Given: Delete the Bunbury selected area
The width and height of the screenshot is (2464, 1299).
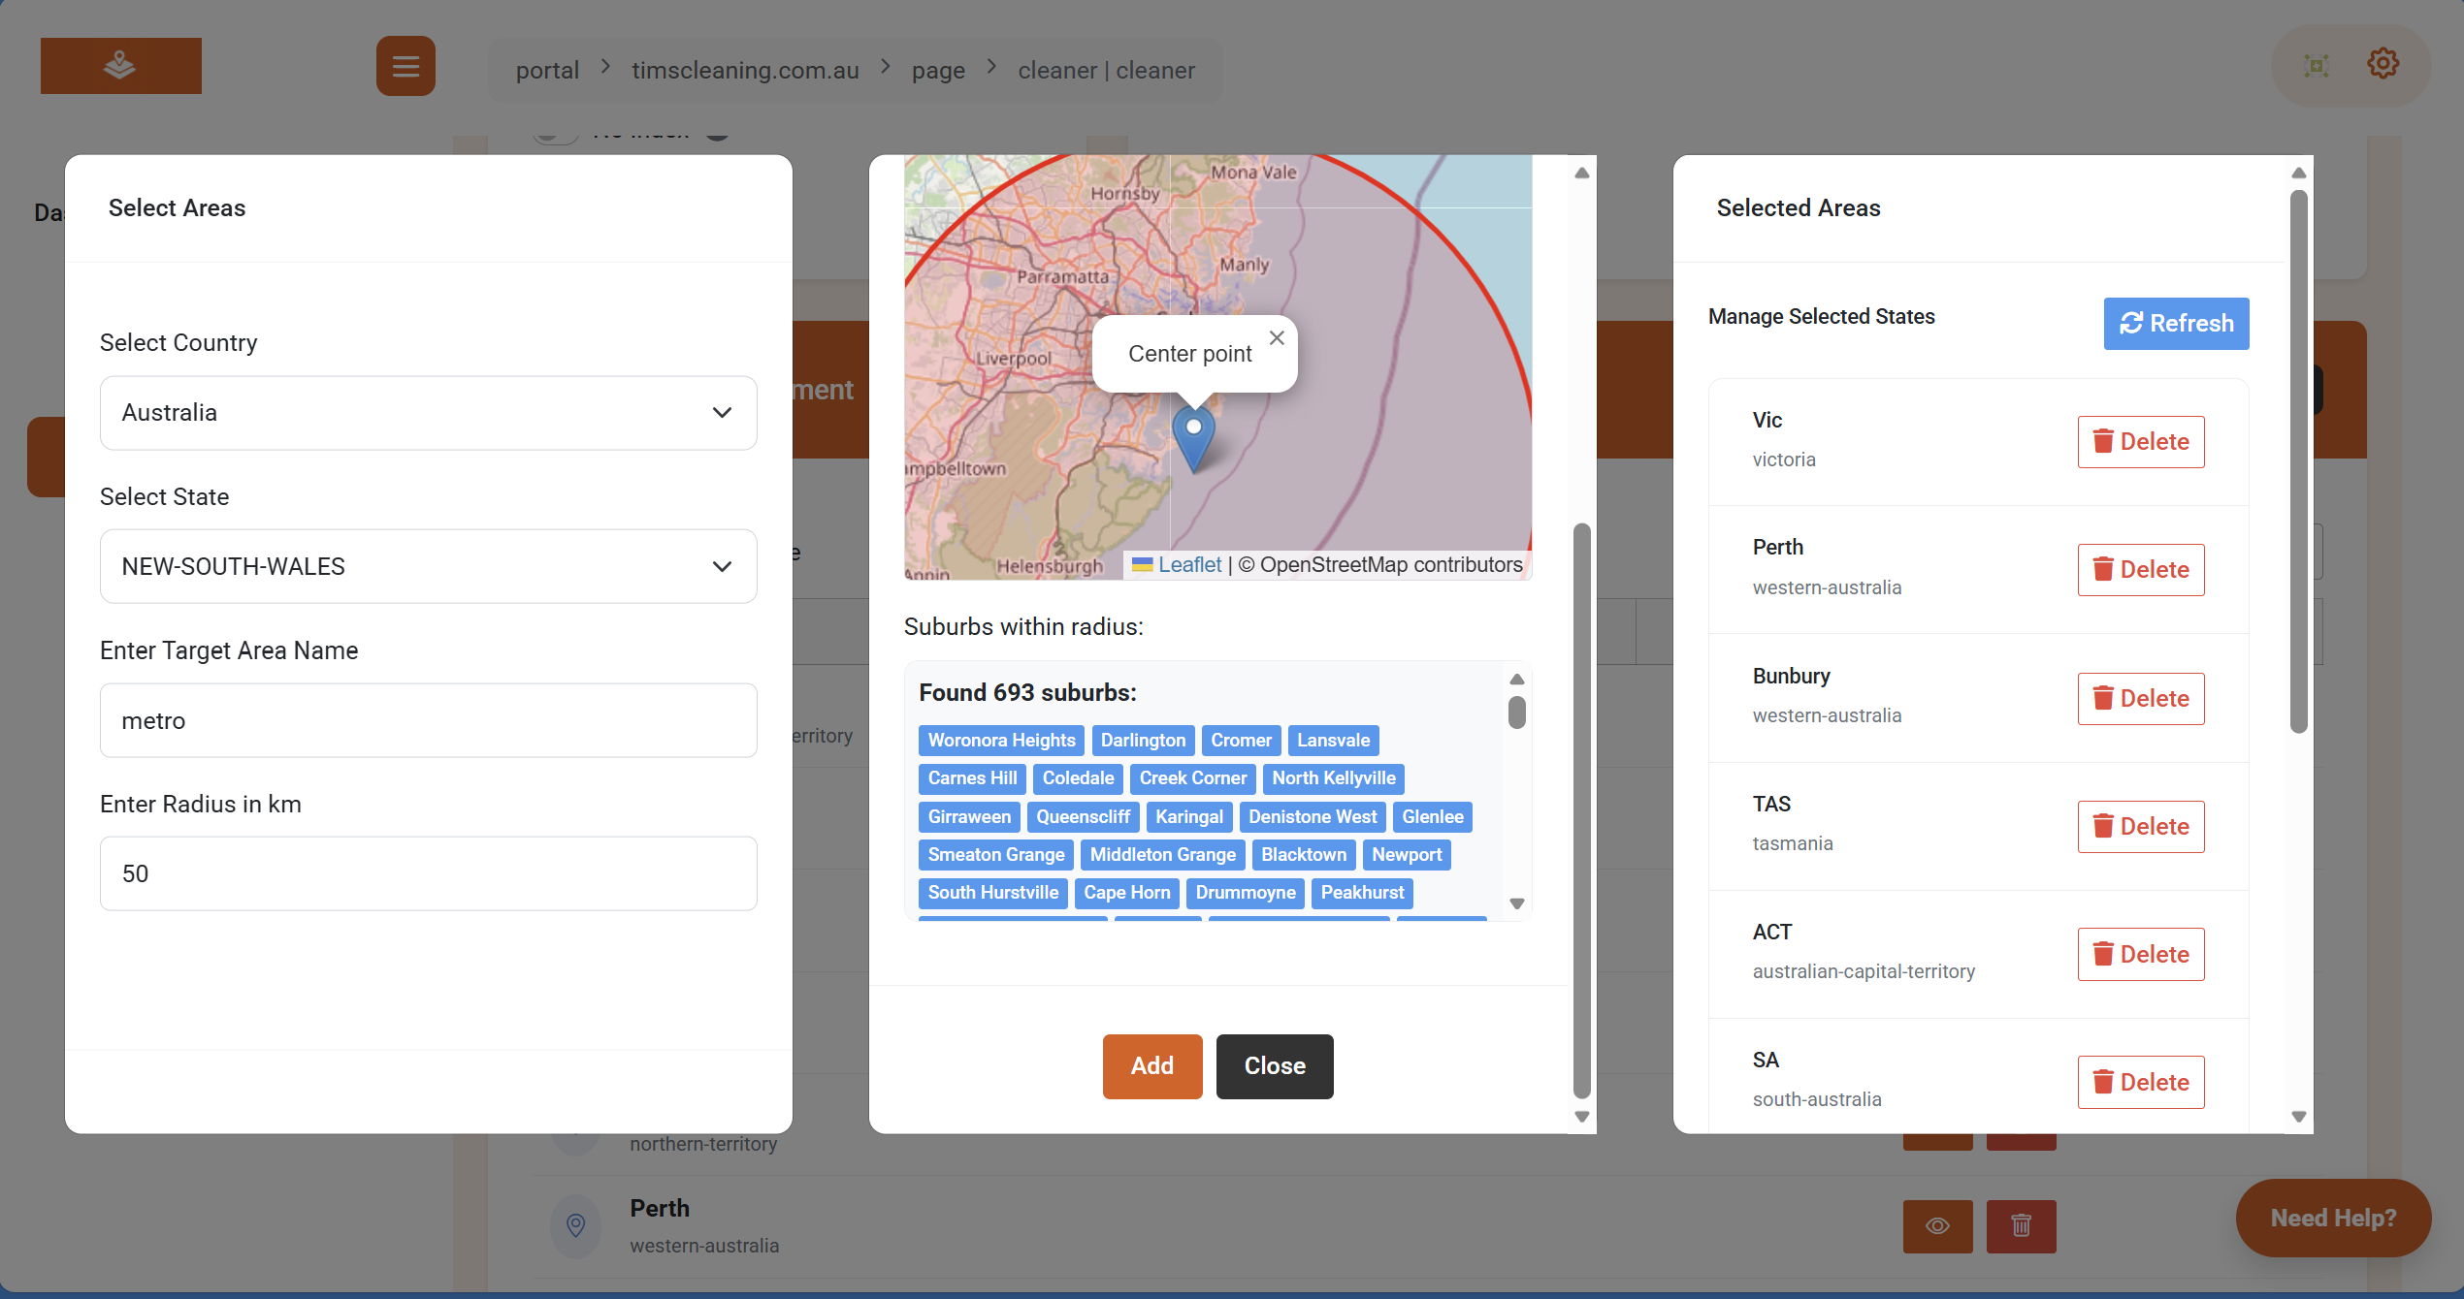Looking at the screenshot, I should click(2140, 698).
